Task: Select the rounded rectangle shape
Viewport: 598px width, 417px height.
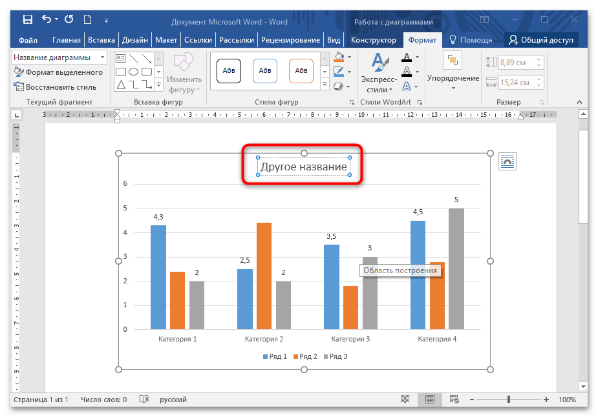Action: point(147,72)
